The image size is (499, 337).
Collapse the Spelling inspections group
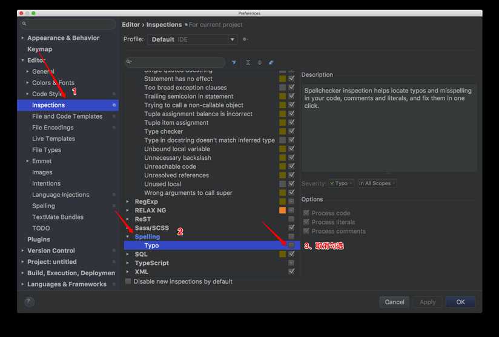(x=128, y=237)
